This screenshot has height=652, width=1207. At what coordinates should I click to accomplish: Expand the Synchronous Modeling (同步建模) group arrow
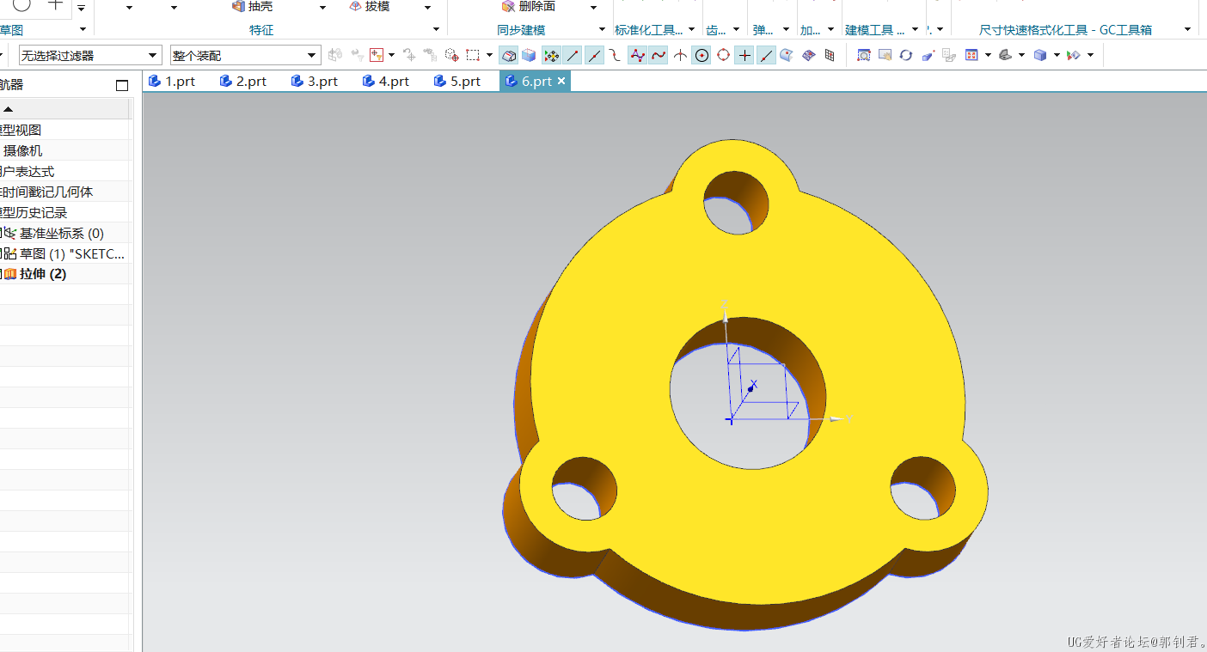pos(602,30)
